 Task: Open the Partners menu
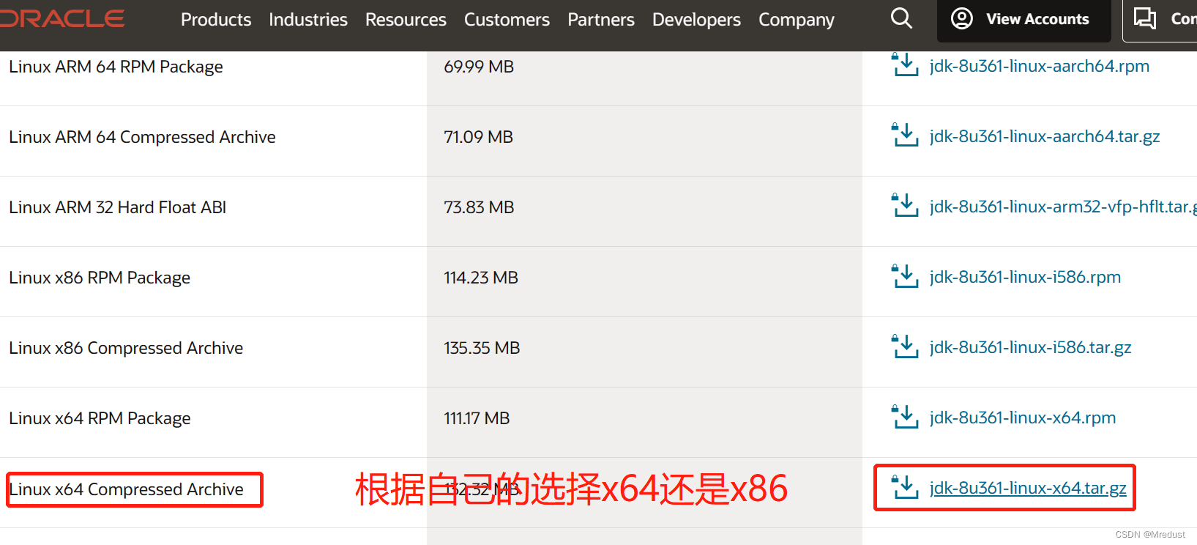(x=601, y=20)
